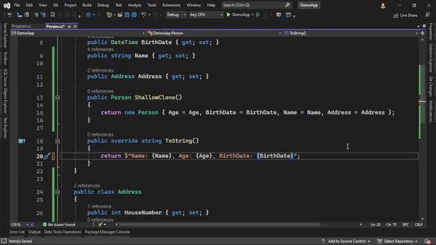Screen dimensions: 436x245
Task: Toggle pin on Person.cs tab
Action: 69,27
